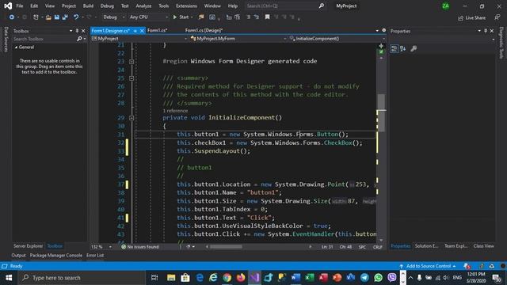Click the bookmark icon in the toolbar
This screenshot has height=285, width=507.
tap(268, 17)
